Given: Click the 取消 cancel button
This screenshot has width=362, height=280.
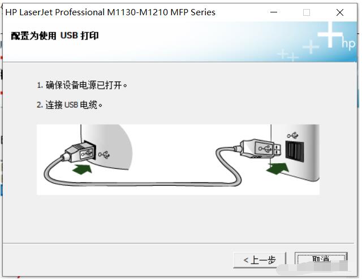Looking at the screenshot, I should coord(321,260).
